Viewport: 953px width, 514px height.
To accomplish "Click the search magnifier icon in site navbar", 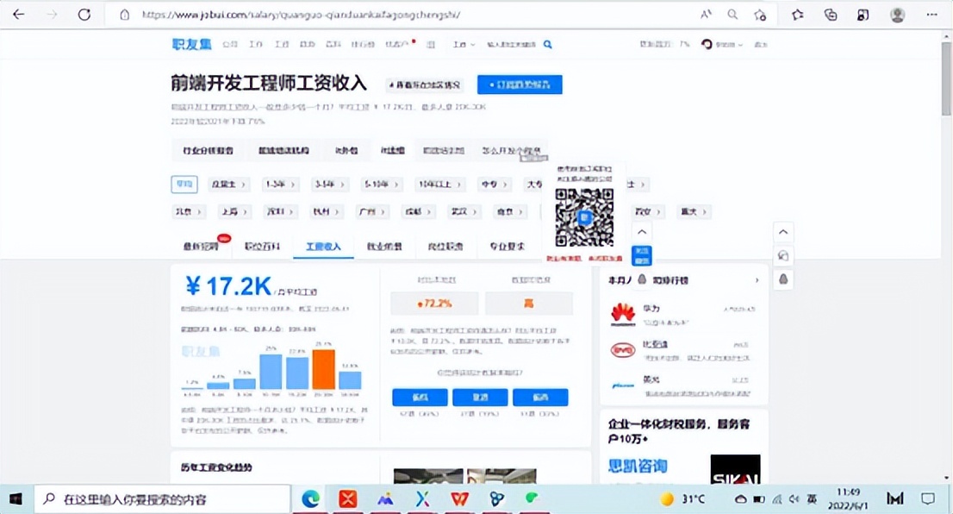I will point(548,43).
